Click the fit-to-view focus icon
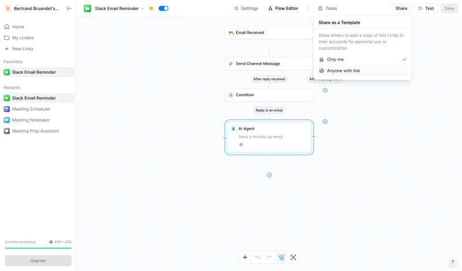Viewport: 462px width, 271px height. [x=293, y=258]
